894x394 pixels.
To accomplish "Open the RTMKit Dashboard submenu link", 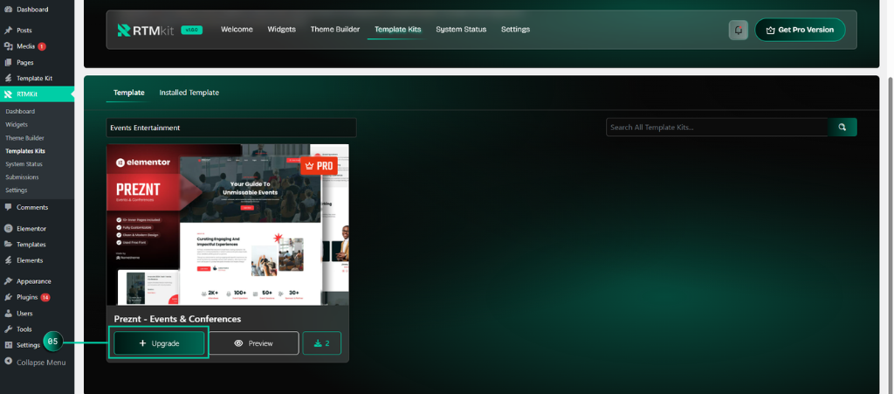I will 20,111.
